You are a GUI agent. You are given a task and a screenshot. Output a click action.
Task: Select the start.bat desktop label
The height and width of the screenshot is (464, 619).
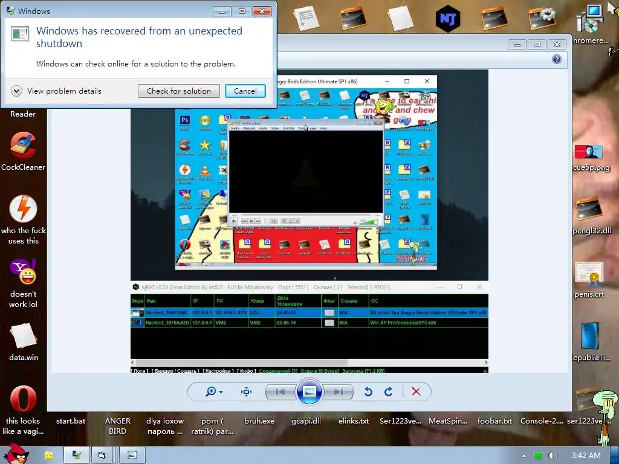(x=71, y=421)
